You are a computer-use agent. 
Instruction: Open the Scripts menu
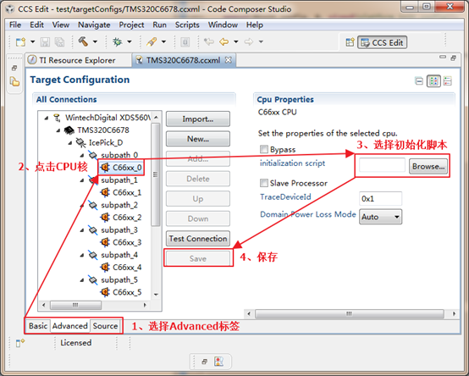[x=187, y=25]
